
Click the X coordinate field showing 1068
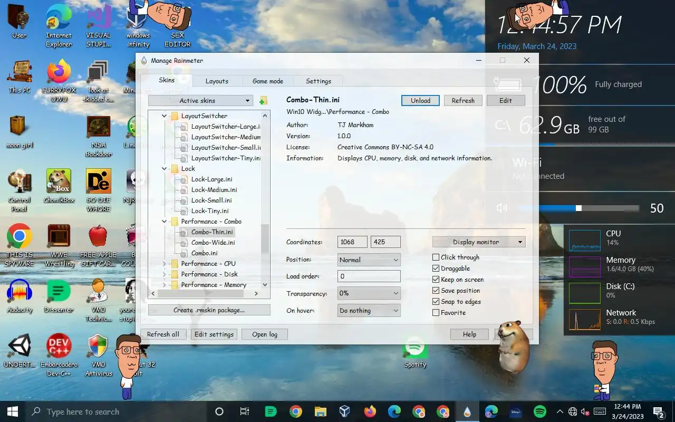pos(352,242)
